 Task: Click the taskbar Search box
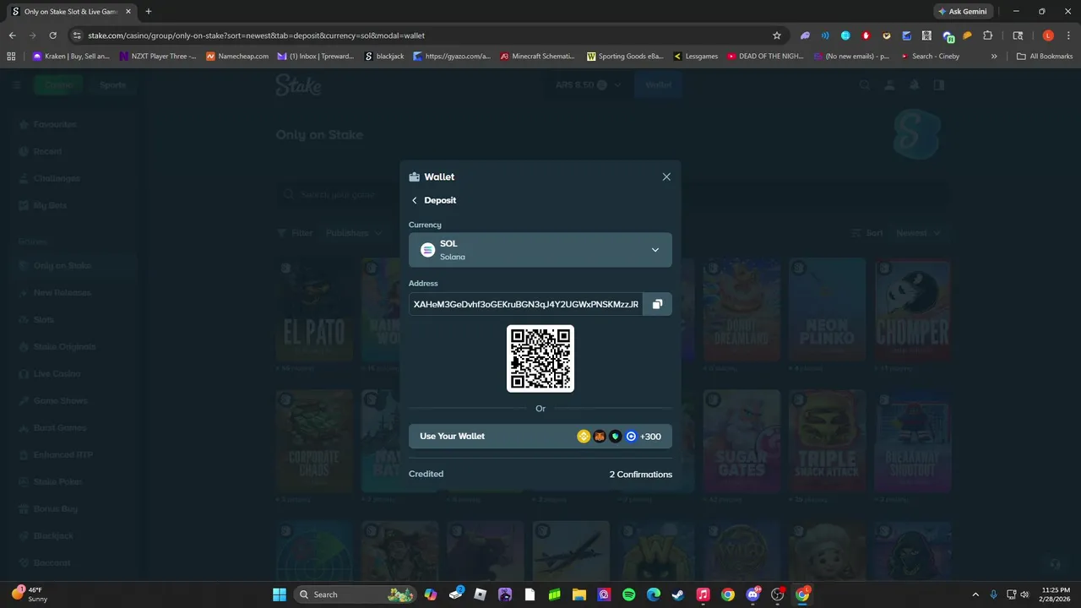pyautogui.click(x=355, y=594)
